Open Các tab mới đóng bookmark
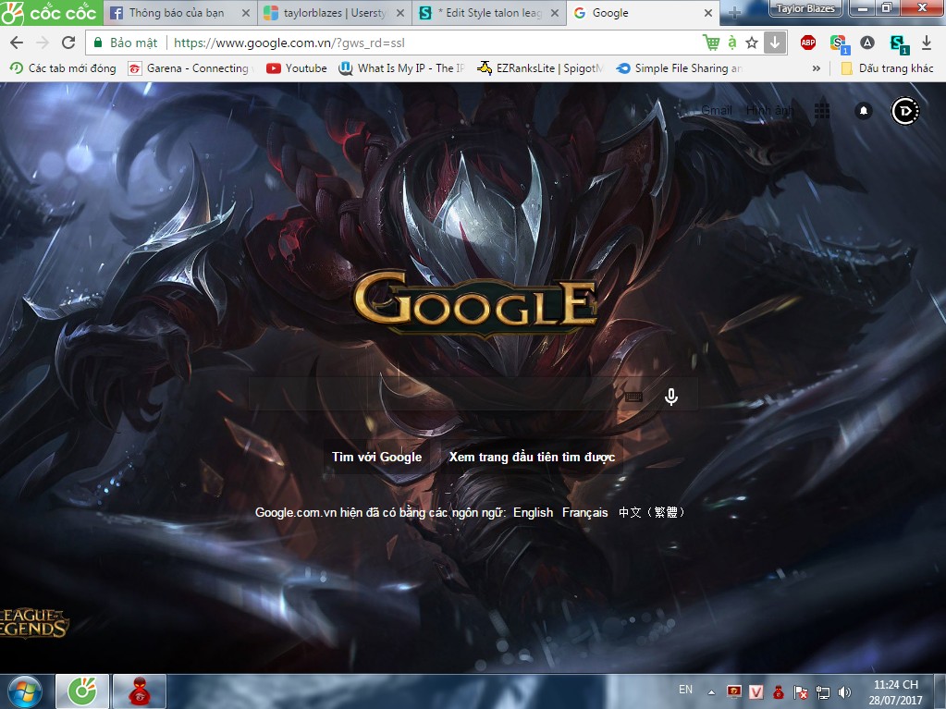Image resolution: width=946 pixels, height=709 pixels. click(63, 68)
